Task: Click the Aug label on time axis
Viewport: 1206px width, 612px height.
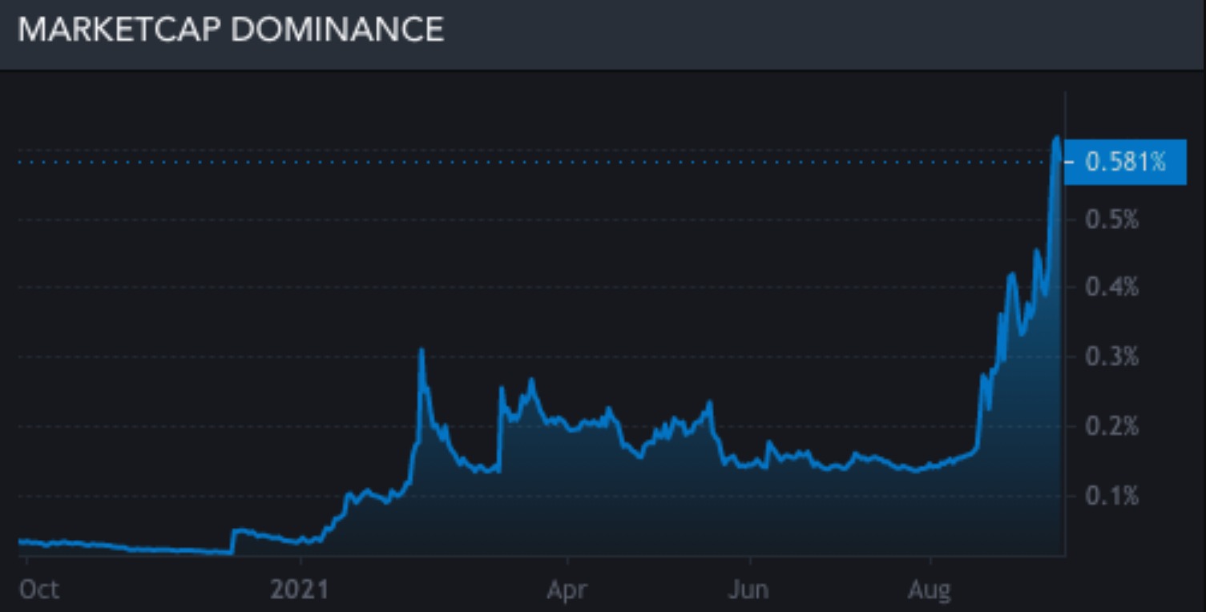Action: tap(930, 590)
